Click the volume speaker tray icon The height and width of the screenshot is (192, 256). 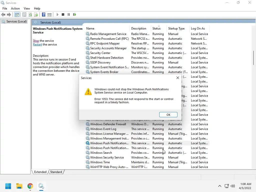tap(233, 186)
